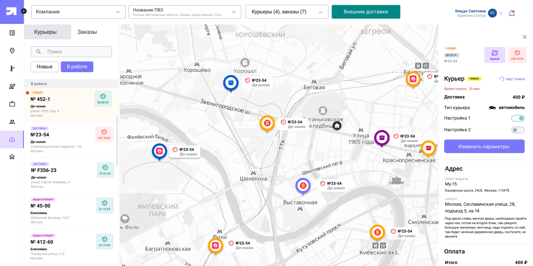Screen dimensions: 533x266
Task: Click the Изменить параметры button
Action: click(x=484, y=146)
